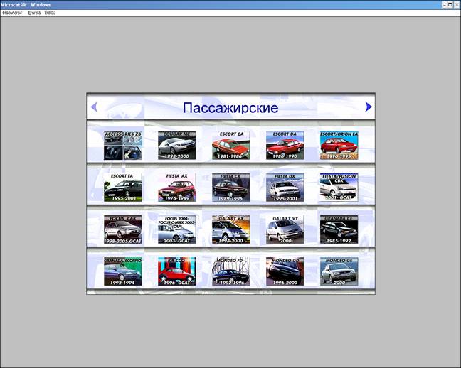This screenshot has height=368, width=461.
Task: Open the Granada GE 1985-1992 tile
Action: point(339,229)
